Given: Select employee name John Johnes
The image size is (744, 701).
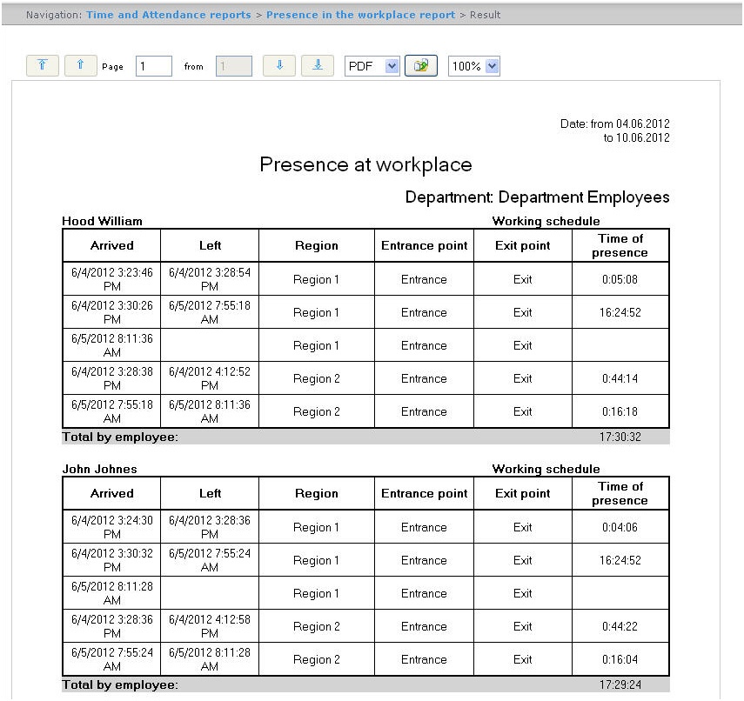Looking at the screenshot, I should click(x=100, y=469).
